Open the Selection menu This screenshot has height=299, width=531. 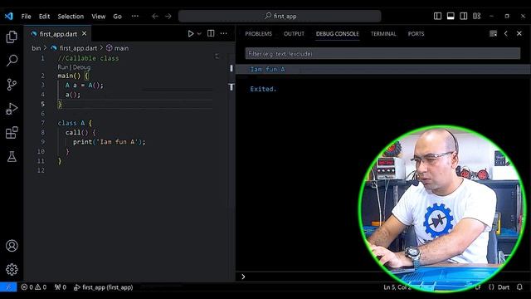(71, 17)
